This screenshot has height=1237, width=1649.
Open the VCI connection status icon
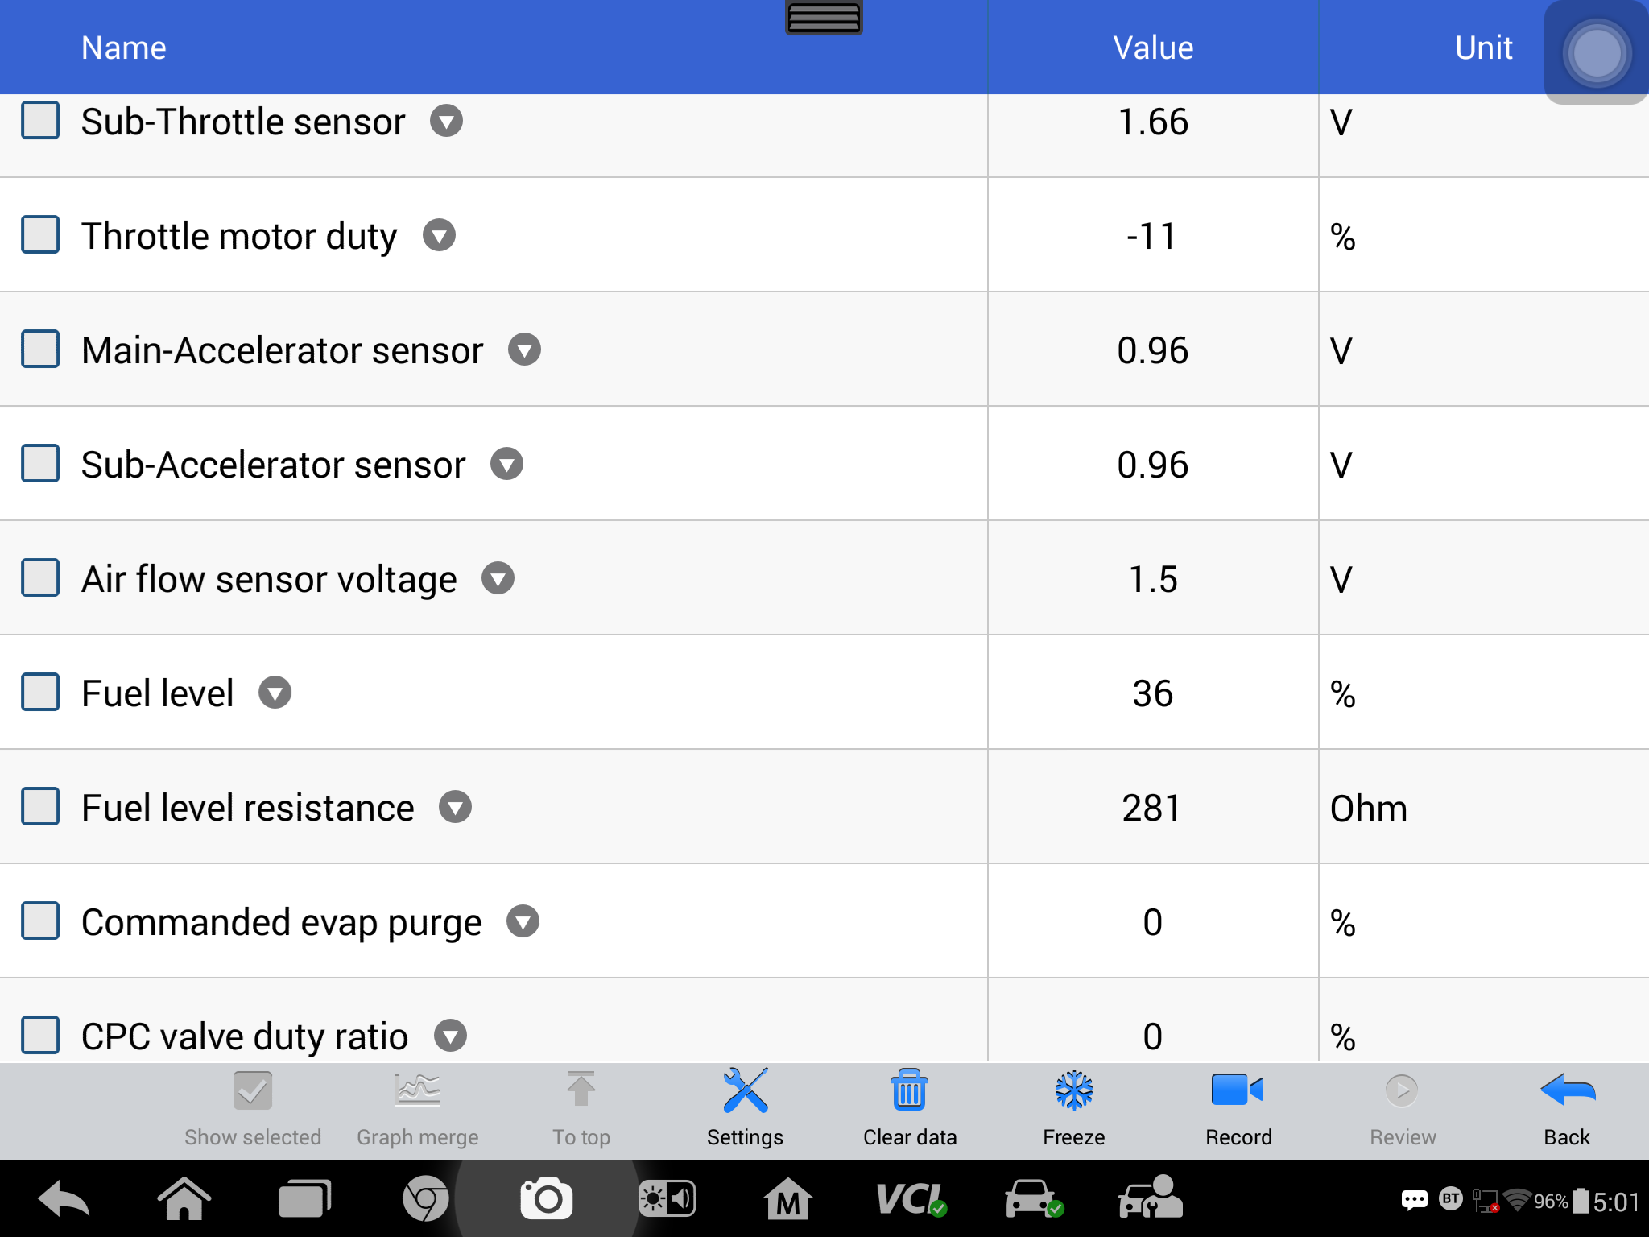pos(911,1199)
